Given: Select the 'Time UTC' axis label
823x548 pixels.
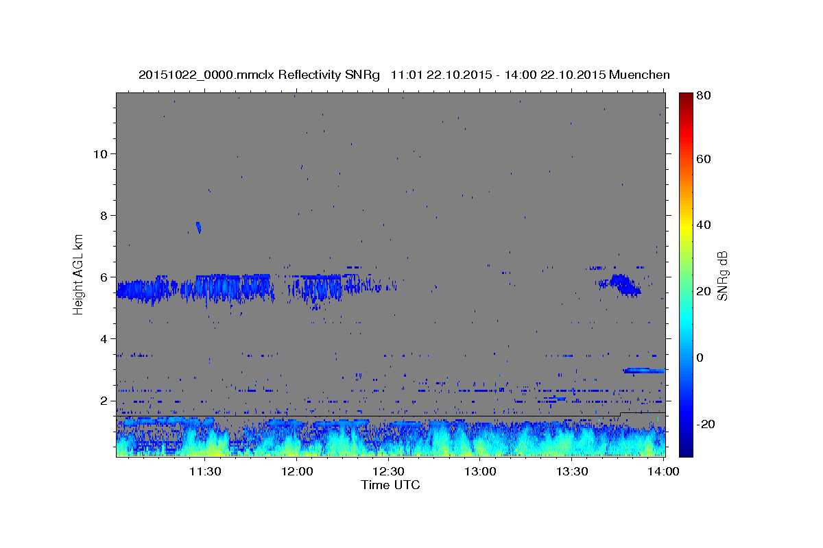Looking at the screenshot, I should click(x=390, y=485).
